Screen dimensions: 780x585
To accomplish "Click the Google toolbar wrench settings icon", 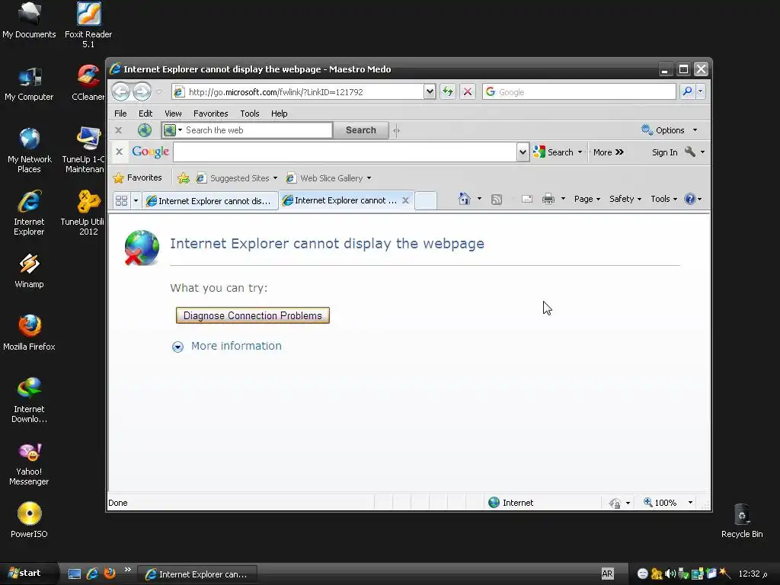I will pos(690,152).
